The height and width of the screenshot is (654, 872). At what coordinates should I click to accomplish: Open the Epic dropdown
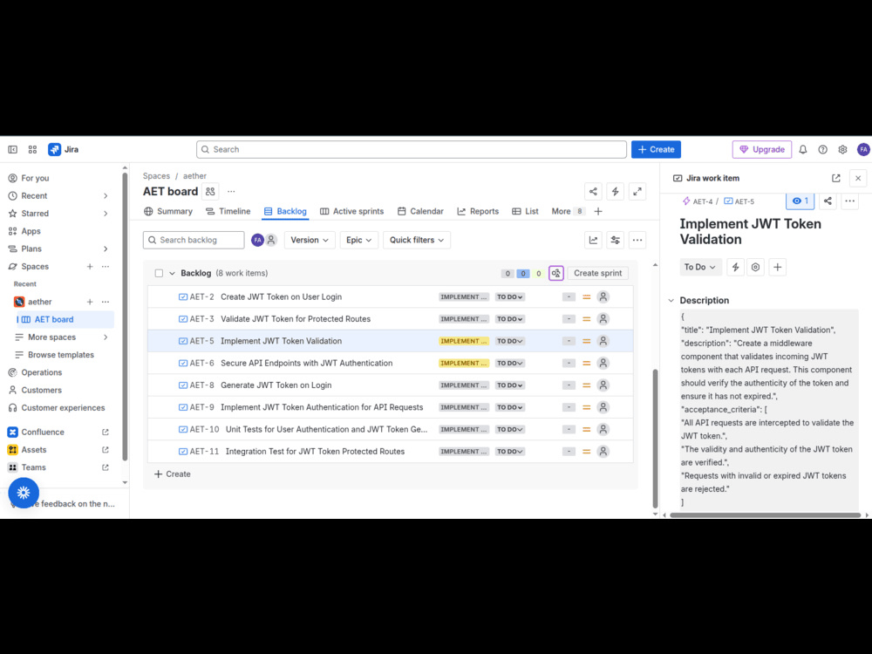click(x=358, y=241)
